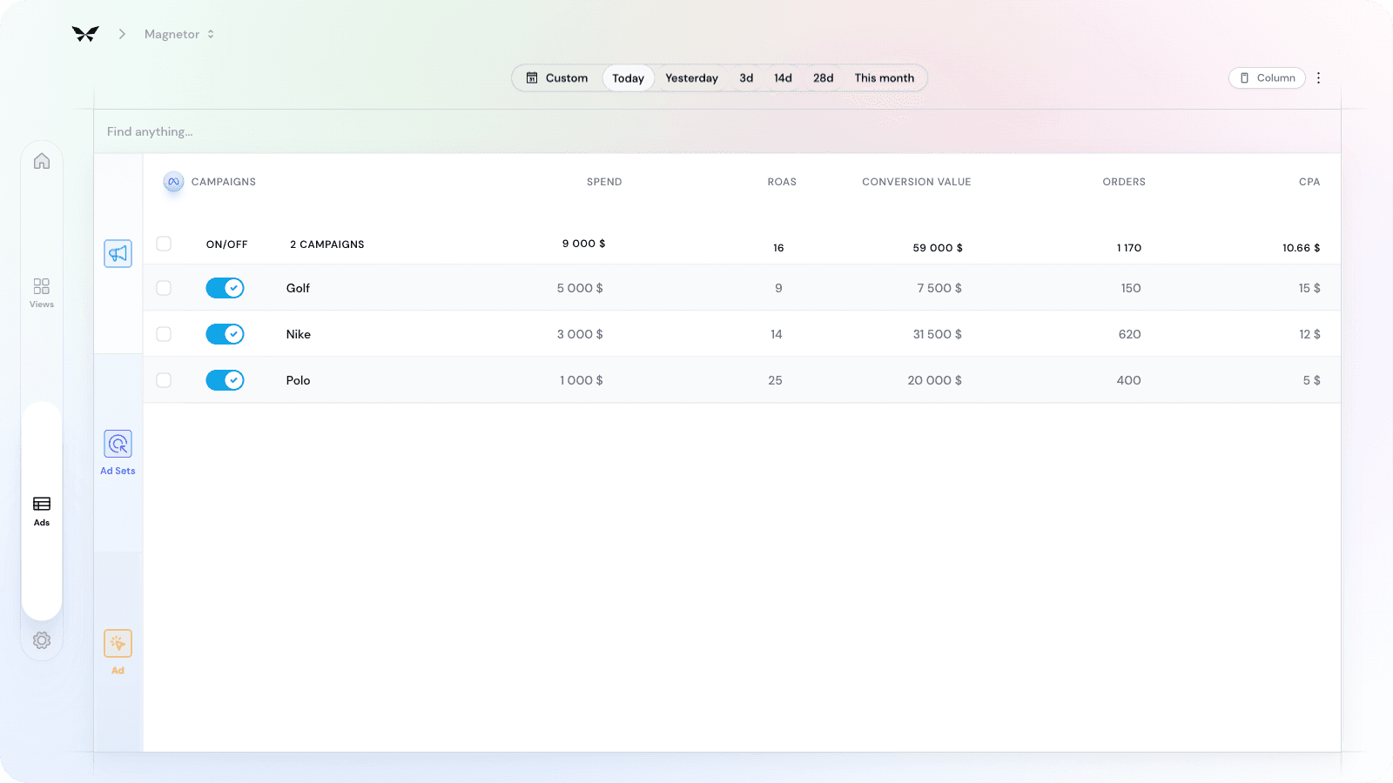The width and height of the screenshot is (1393, 783).
Task: Expand the breadcrumb chevron next to the logo
Action: (x=121, y=34)
